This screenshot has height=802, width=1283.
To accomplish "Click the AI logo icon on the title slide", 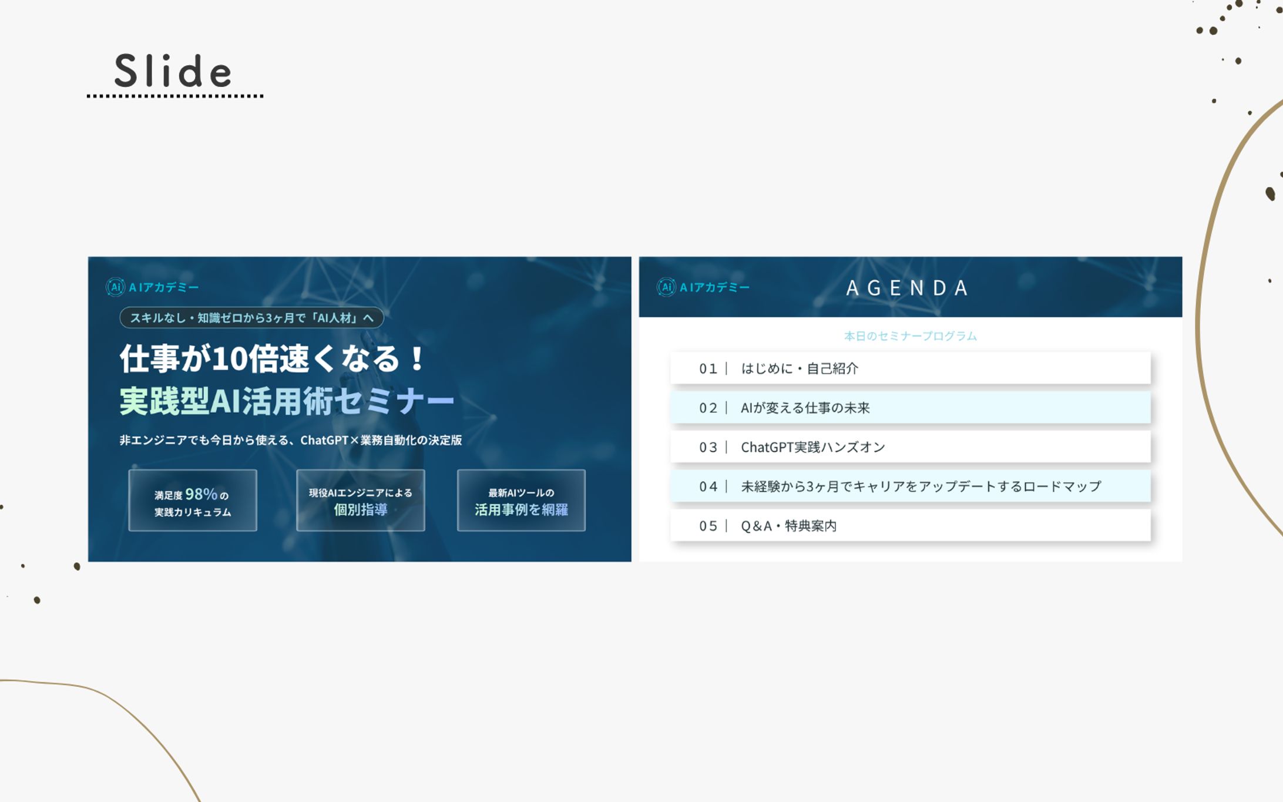I will [x=115, y=287].
